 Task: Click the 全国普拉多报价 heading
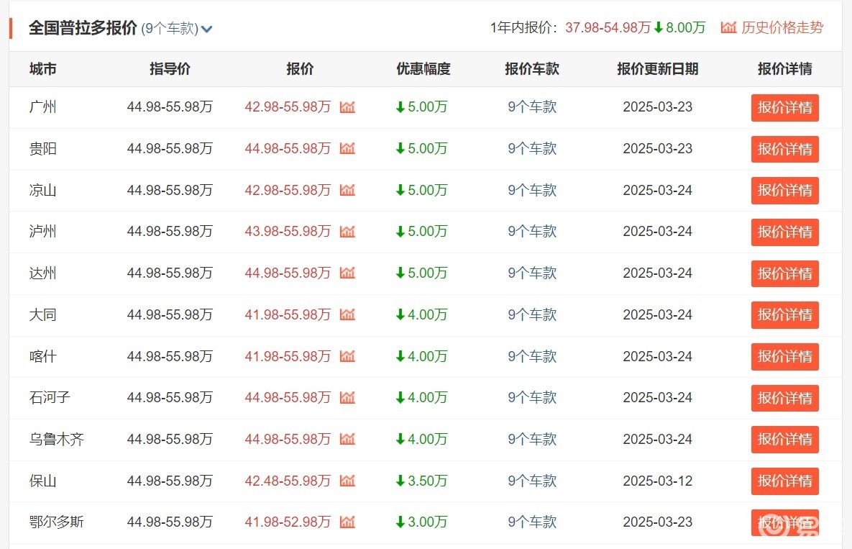click(83, 28)
